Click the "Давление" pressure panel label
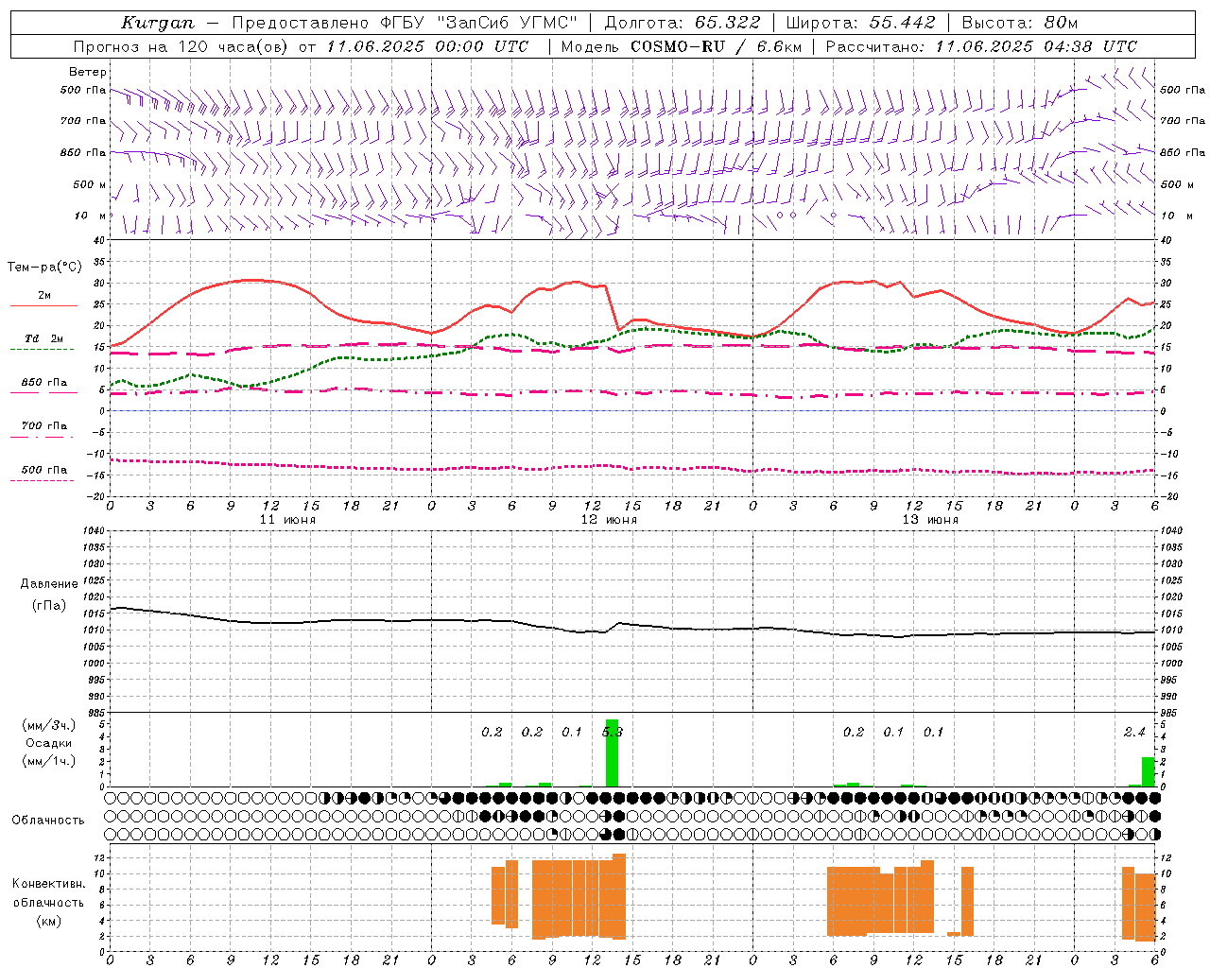1210x968 pixels. point(49,584)
